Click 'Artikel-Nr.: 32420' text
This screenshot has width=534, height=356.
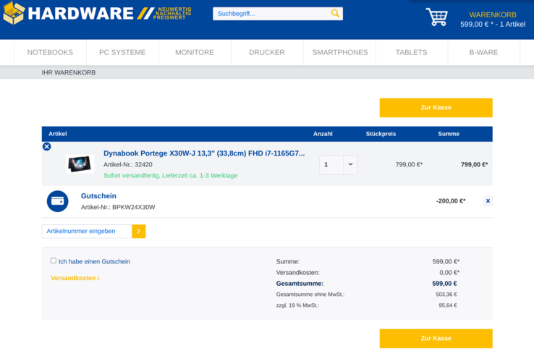pyautogui.click(x=127, y=164)
